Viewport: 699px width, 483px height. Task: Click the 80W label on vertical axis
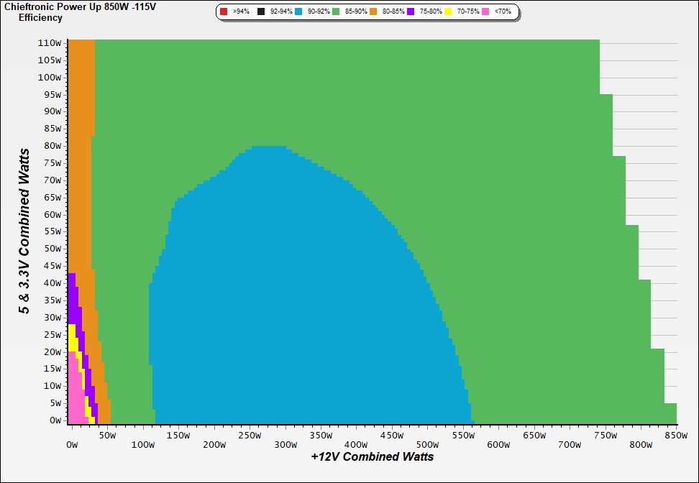click(51, 146)
